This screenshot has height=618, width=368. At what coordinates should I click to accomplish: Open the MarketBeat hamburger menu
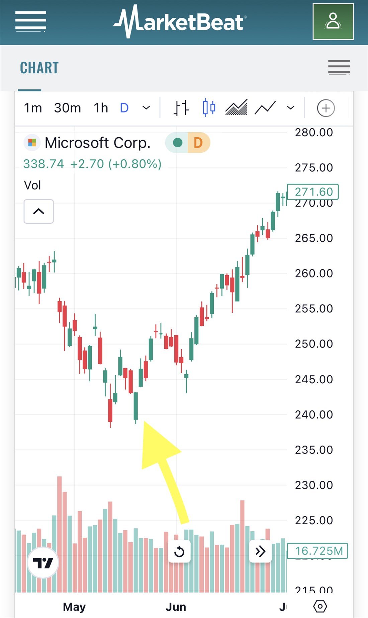[30, 22]
